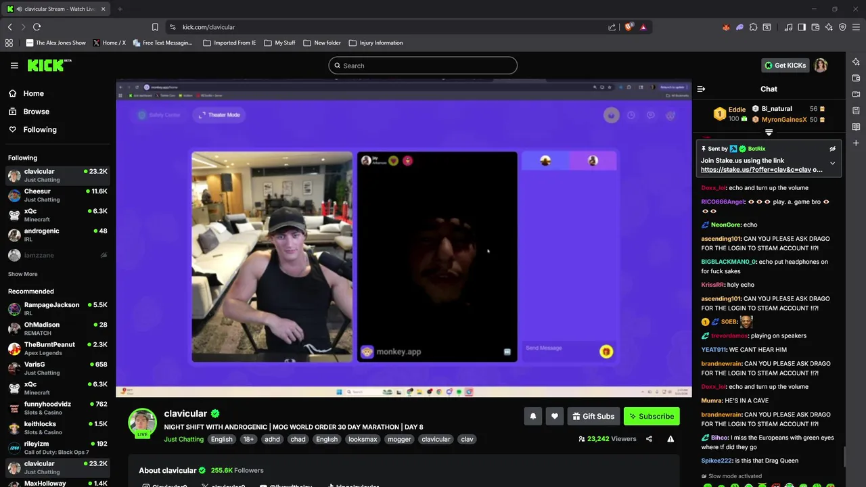Open Leo AI sparkle toolbar icon
Image resolution: width=866 pixels, height=487 pixels.
click(829, 27)
